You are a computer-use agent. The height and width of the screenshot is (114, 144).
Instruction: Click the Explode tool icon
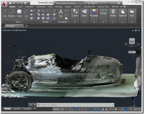point(54,15)
